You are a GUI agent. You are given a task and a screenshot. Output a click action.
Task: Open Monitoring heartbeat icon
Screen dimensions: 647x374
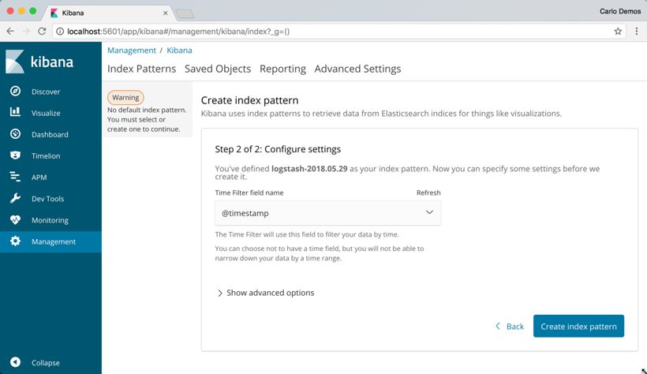tap(15, 219)
